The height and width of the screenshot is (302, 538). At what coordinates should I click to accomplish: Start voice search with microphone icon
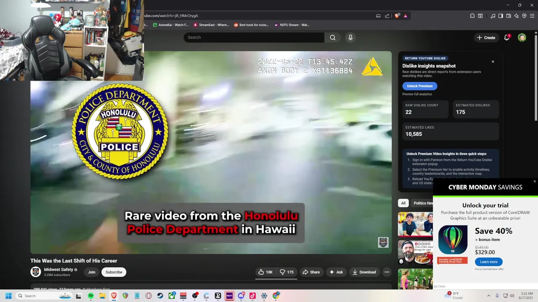point(351,37)
